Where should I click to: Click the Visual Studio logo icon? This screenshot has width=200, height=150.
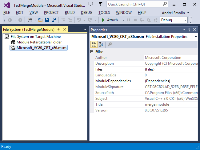click(7, 5)
